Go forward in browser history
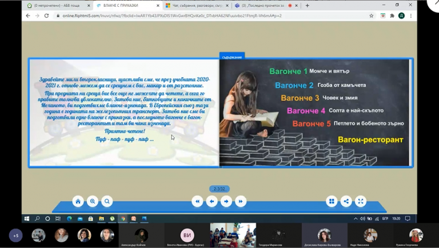 37,15
